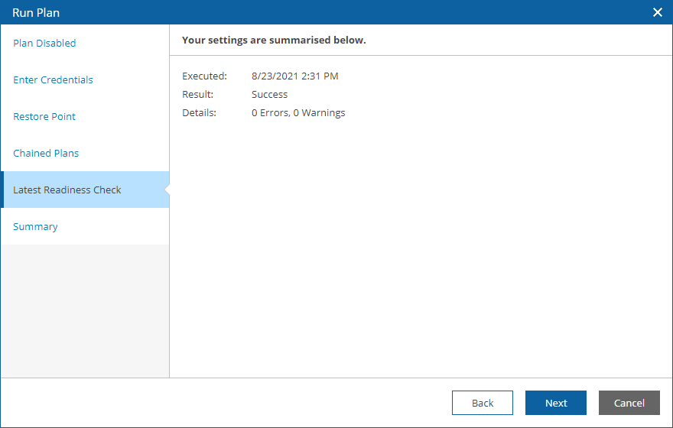
Task: Click the 0 Errors, 0 Warnings details
Action: [298, 113]
